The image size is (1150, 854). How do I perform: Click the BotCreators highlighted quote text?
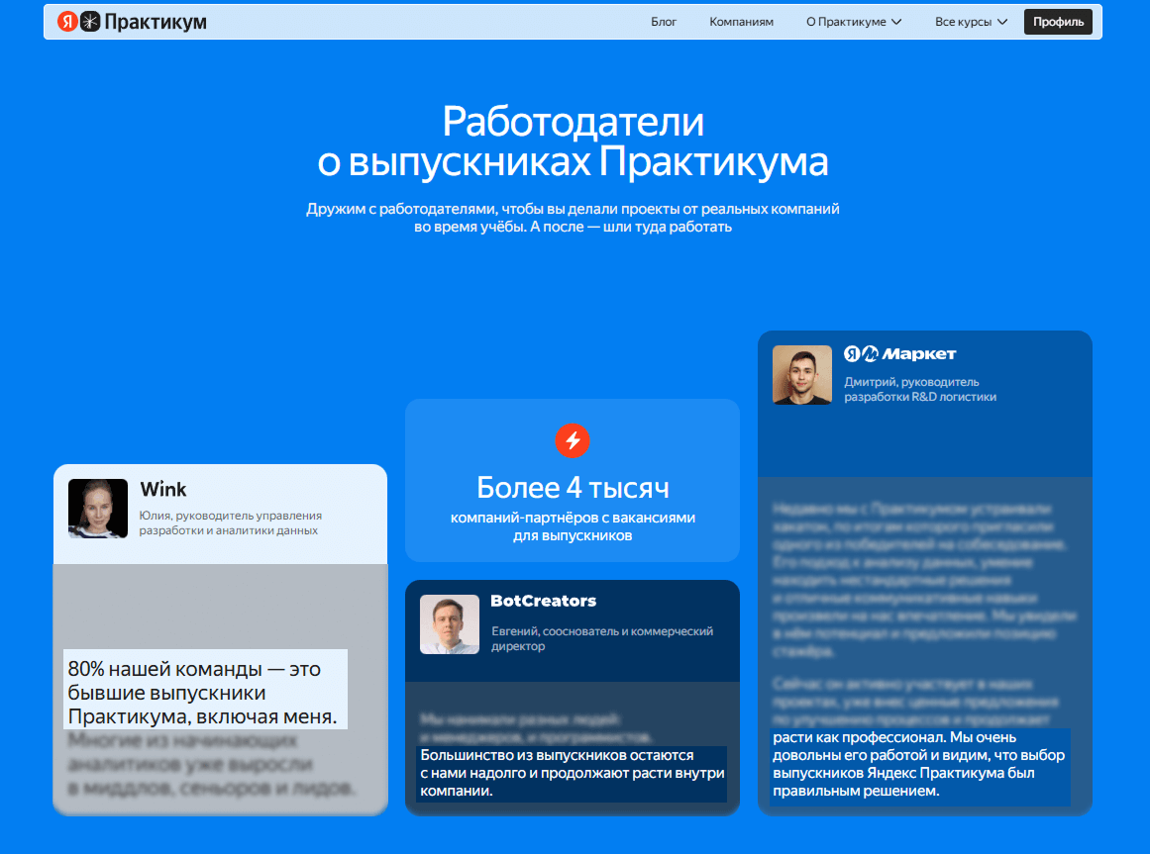(x=572, y=774)
